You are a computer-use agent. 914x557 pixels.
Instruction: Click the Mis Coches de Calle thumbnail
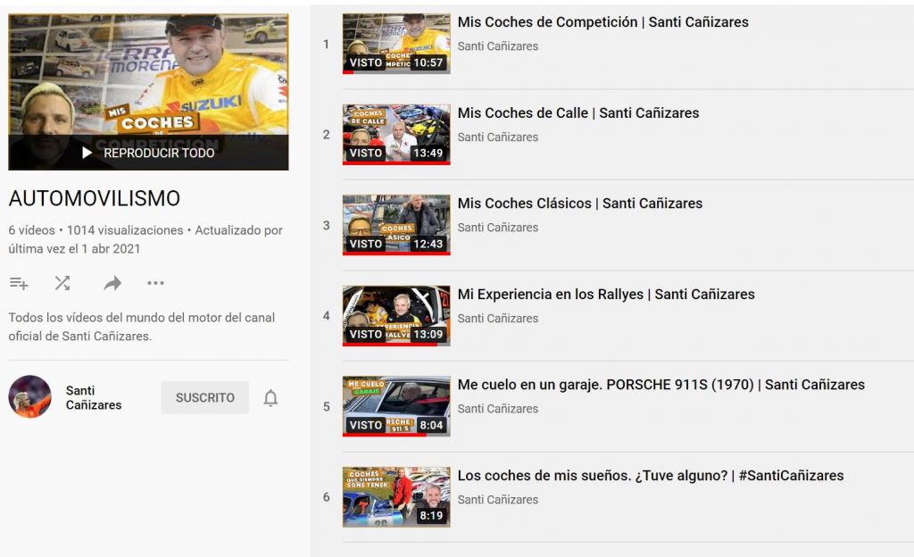click(x=396, y=135)
